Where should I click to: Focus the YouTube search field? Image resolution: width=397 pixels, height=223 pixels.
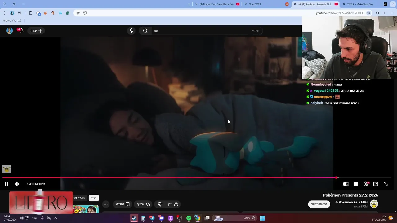(x=207, y=31)
